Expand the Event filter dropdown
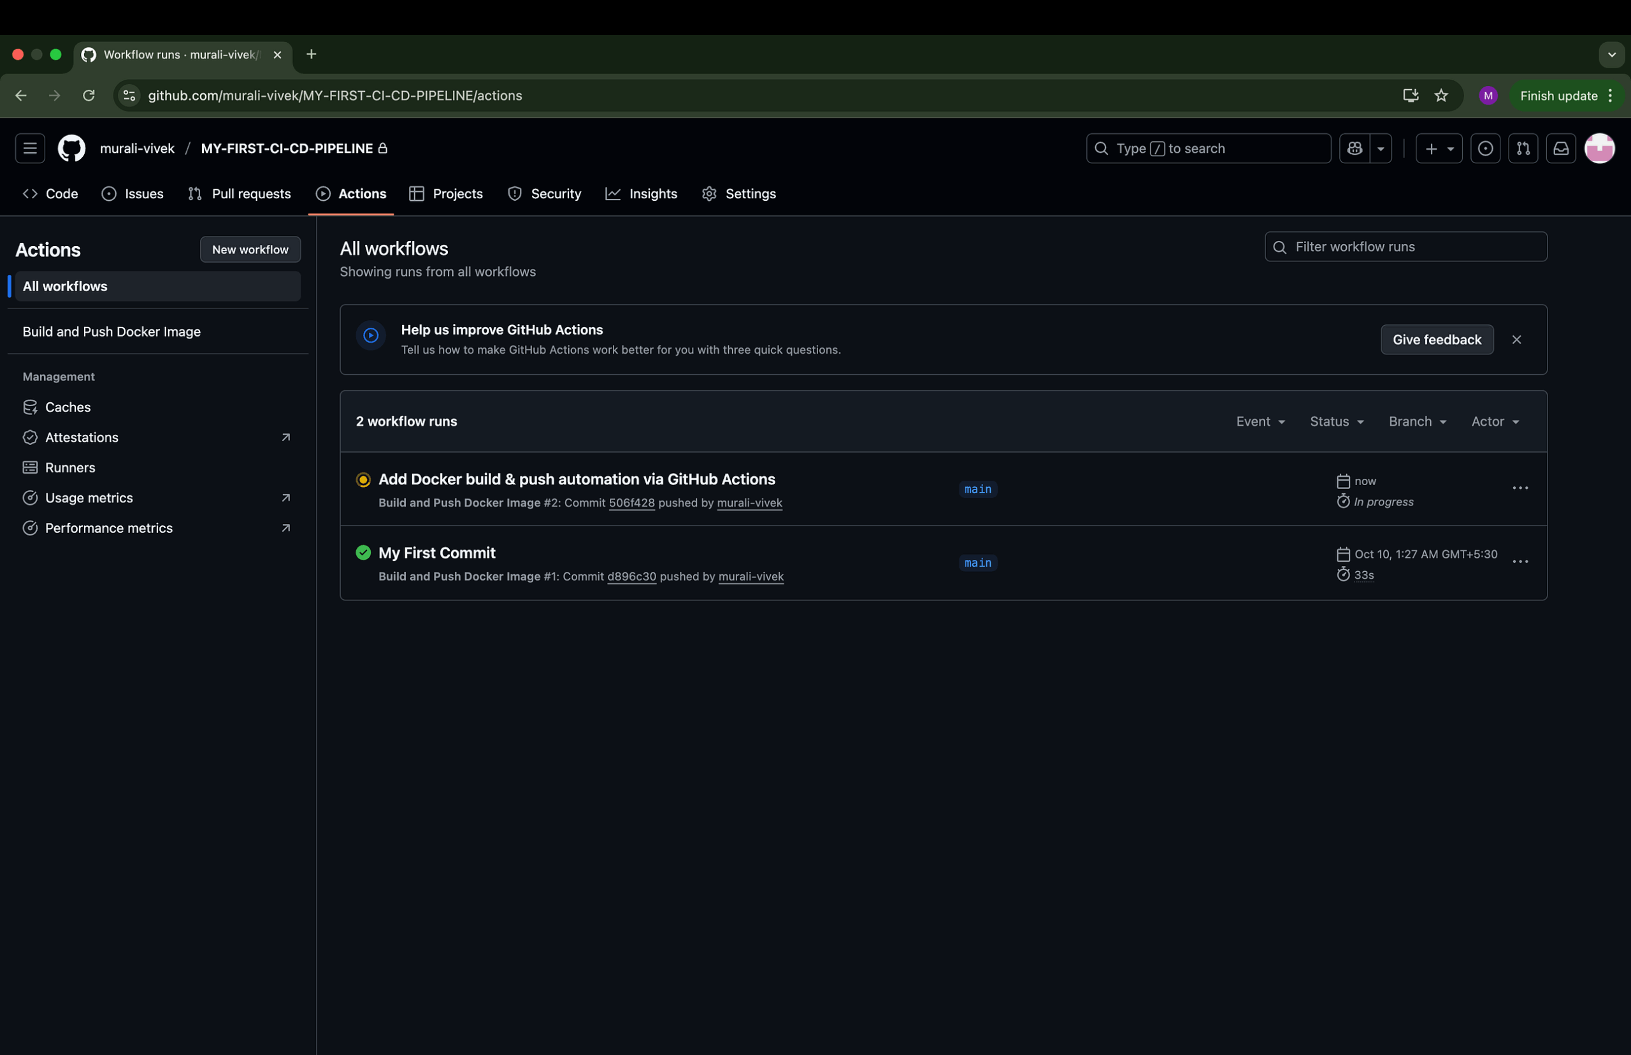This screenshot has height=1055, width=1631. (x=1261, y=422)
